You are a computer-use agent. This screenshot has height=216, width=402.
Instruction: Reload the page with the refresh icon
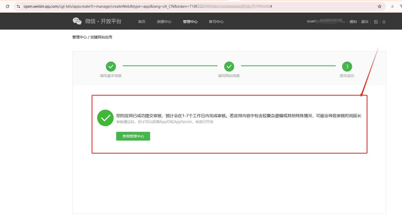point(7,6)
